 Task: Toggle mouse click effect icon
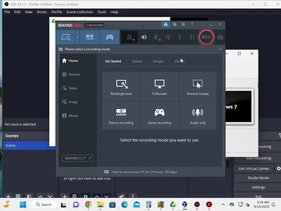[x=168, y=37]
